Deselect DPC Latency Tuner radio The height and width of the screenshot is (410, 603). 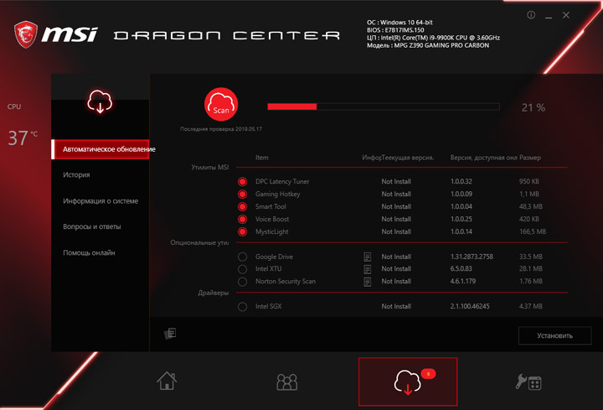pos(242,181)
